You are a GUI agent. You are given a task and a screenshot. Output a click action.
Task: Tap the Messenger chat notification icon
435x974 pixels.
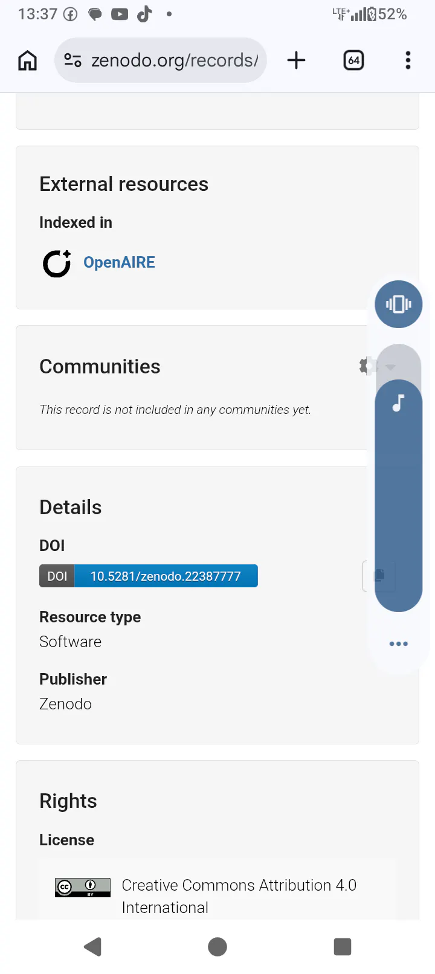(x=95, y=15)
